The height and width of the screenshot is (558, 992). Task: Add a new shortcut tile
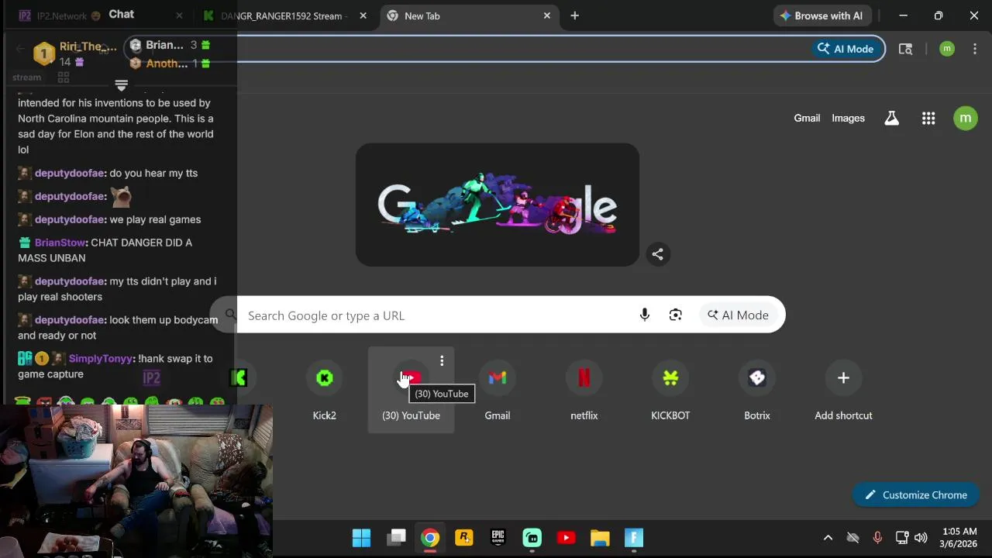click(x=843, y=390)
